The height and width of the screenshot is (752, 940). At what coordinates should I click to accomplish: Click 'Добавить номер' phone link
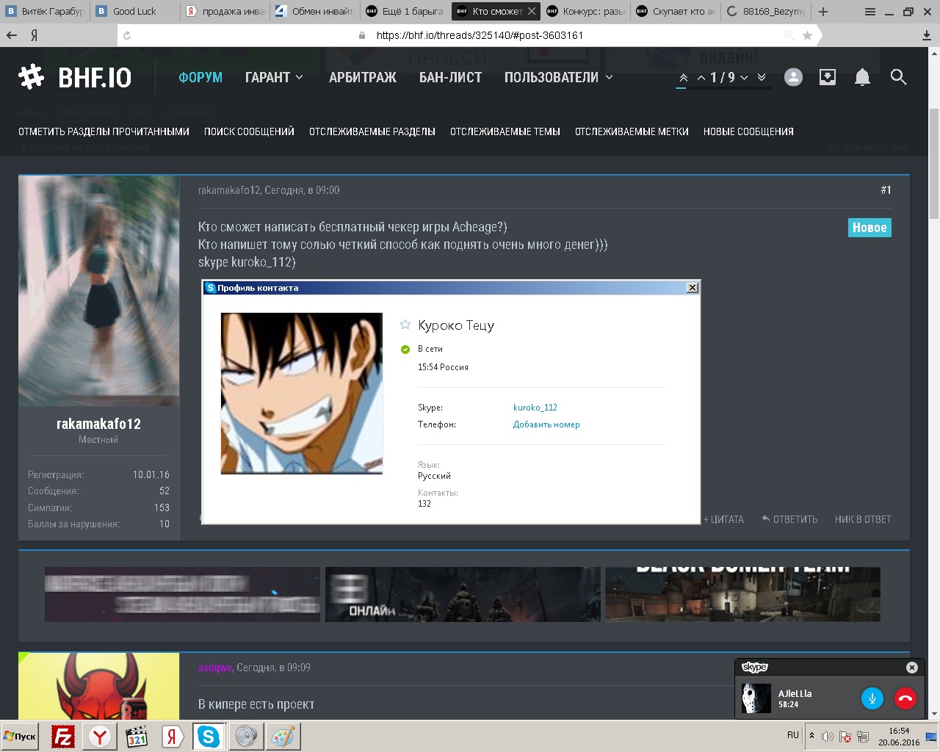click(546, 424)
